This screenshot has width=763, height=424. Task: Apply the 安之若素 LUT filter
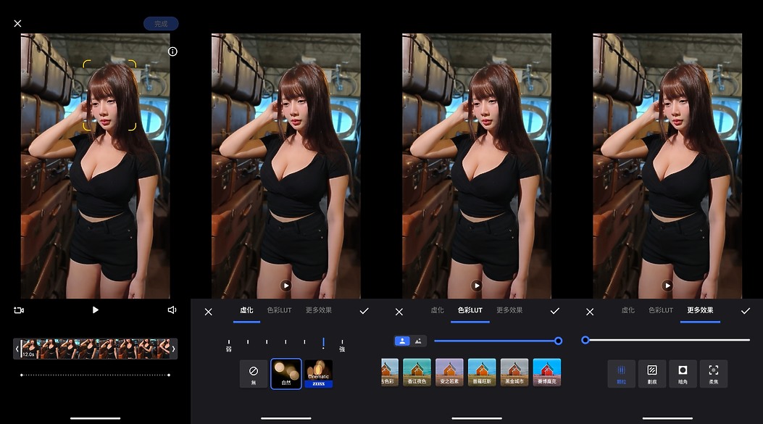point(450,373)
